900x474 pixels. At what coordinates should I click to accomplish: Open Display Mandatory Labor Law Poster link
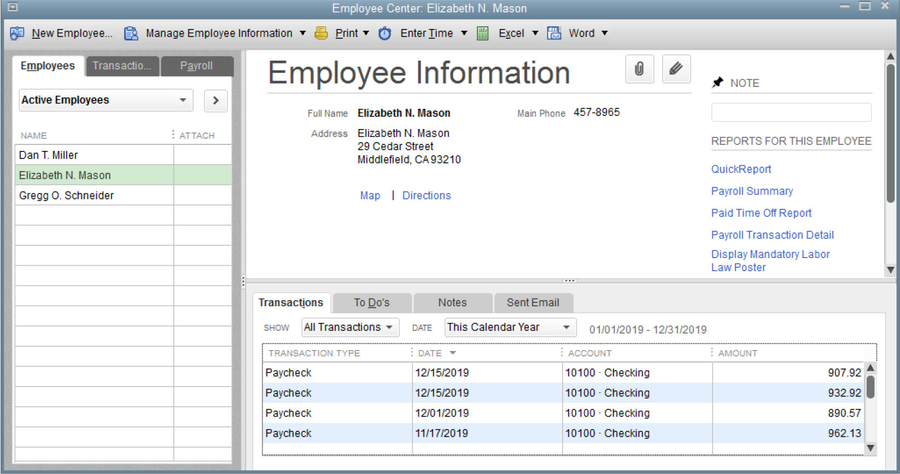(x=770, y=261)
